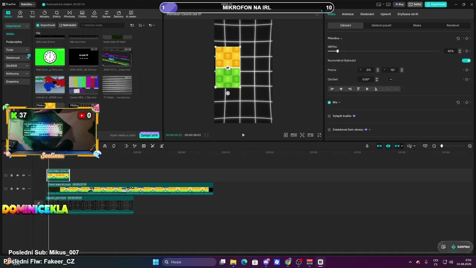Adjust the timeline zoom slider
Screen dimensions: 476x268
tap(442, 146)
